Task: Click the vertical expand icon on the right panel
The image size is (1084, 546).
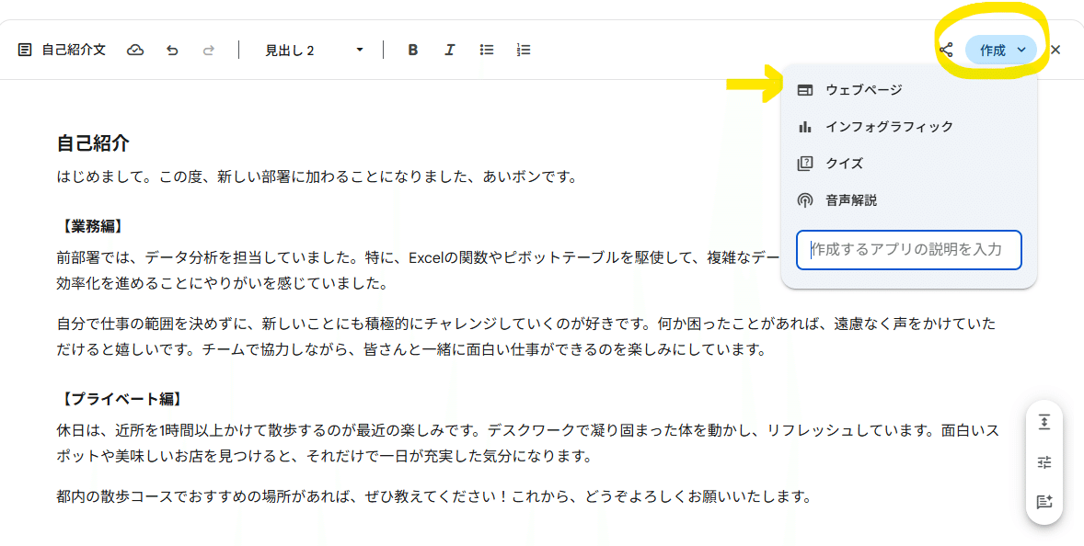Action: point(1044,421)
